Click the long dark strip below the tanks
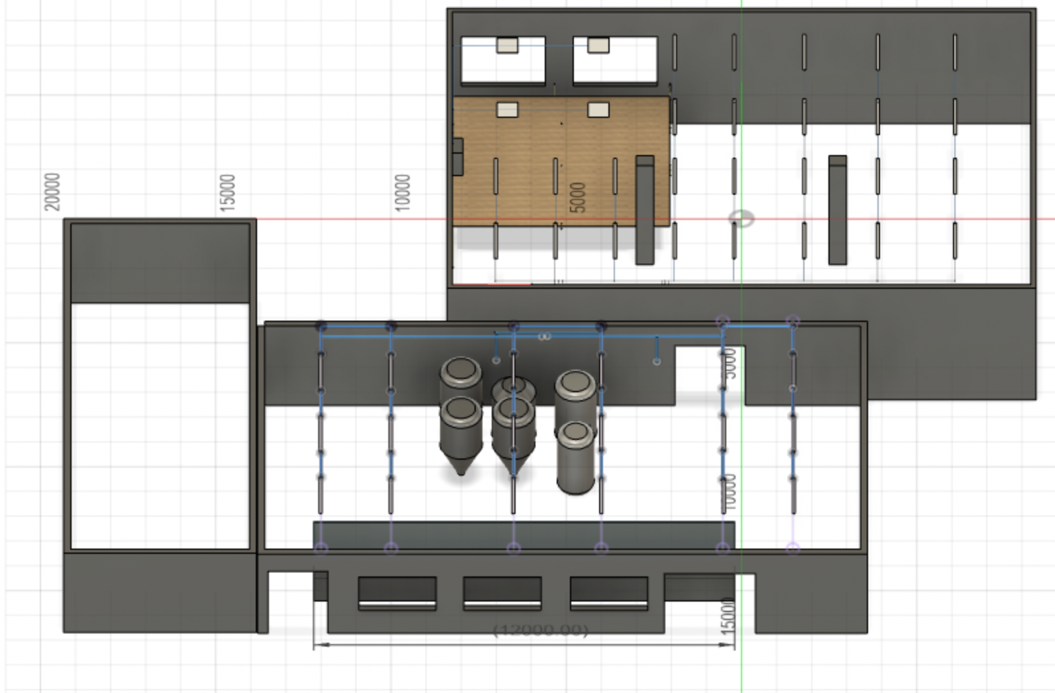 coord(524,534)
